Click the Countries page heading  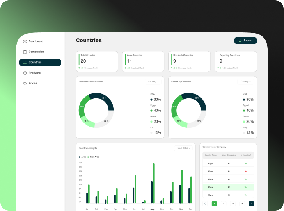[89, 40]
